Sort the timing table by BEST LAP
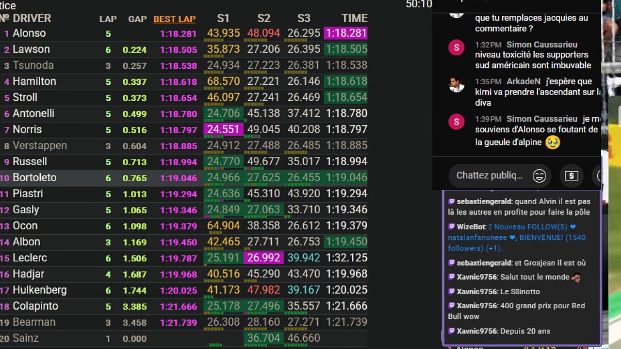This screenshot has width=621, height=349. click(174, 19)
